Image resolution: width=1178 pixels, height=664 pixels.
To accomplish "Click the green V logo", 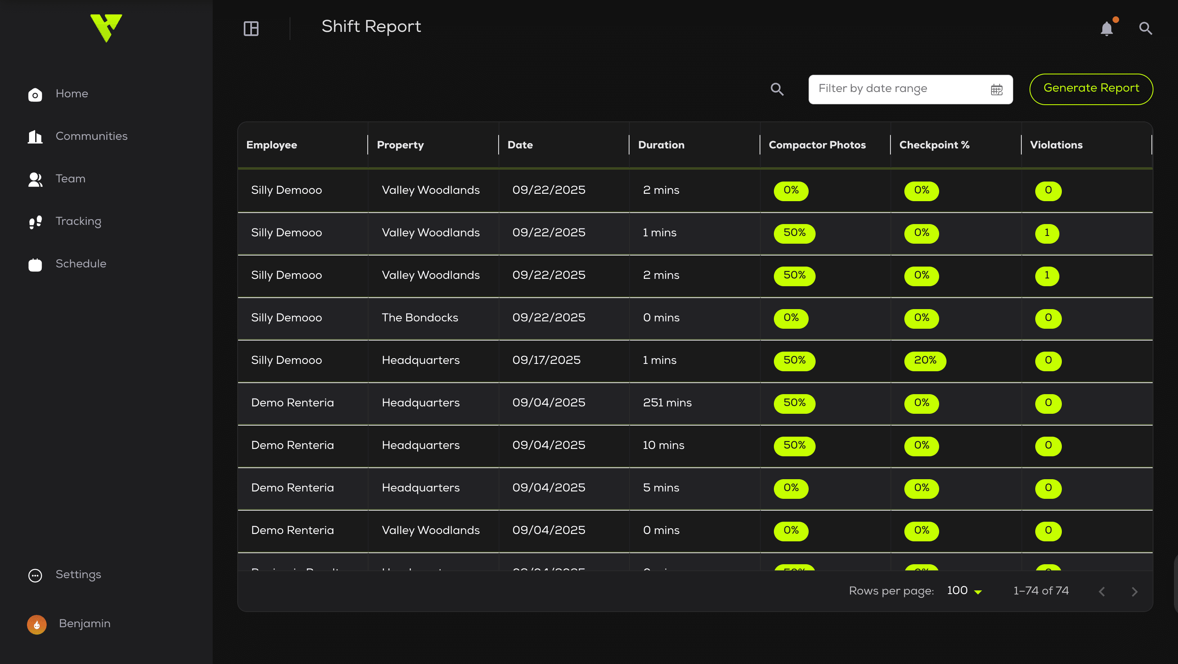I will tap(106, 28).
